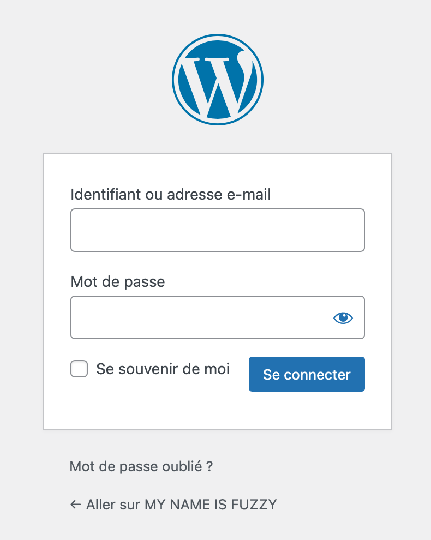Screen dimensions: 431x540
Task: Open the "Mot de passe oublié ?" link
Action: click(x=141, y=467)
